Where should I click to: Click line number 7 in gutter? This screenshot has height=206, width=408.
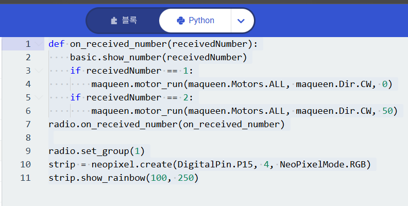tap(28, 124)
